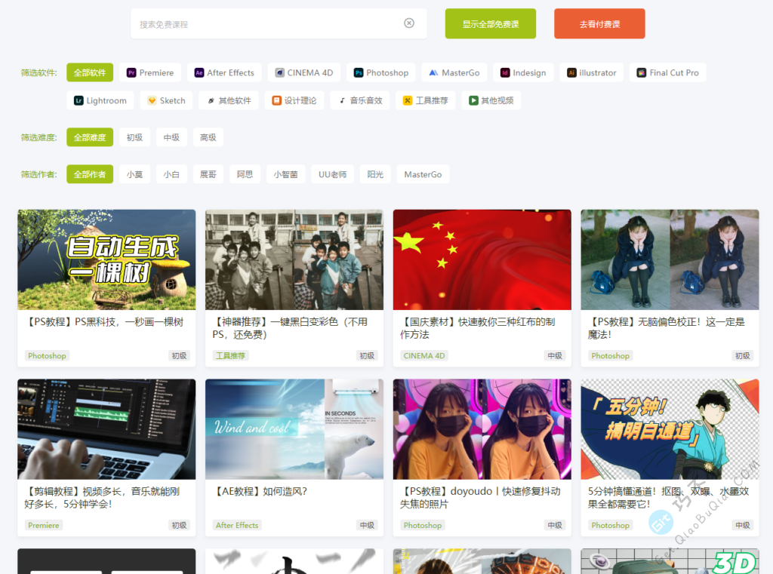This screenshot has width=773, height=574.
Task: Select 全部作者 filter tab
Action: pos(90,174)
